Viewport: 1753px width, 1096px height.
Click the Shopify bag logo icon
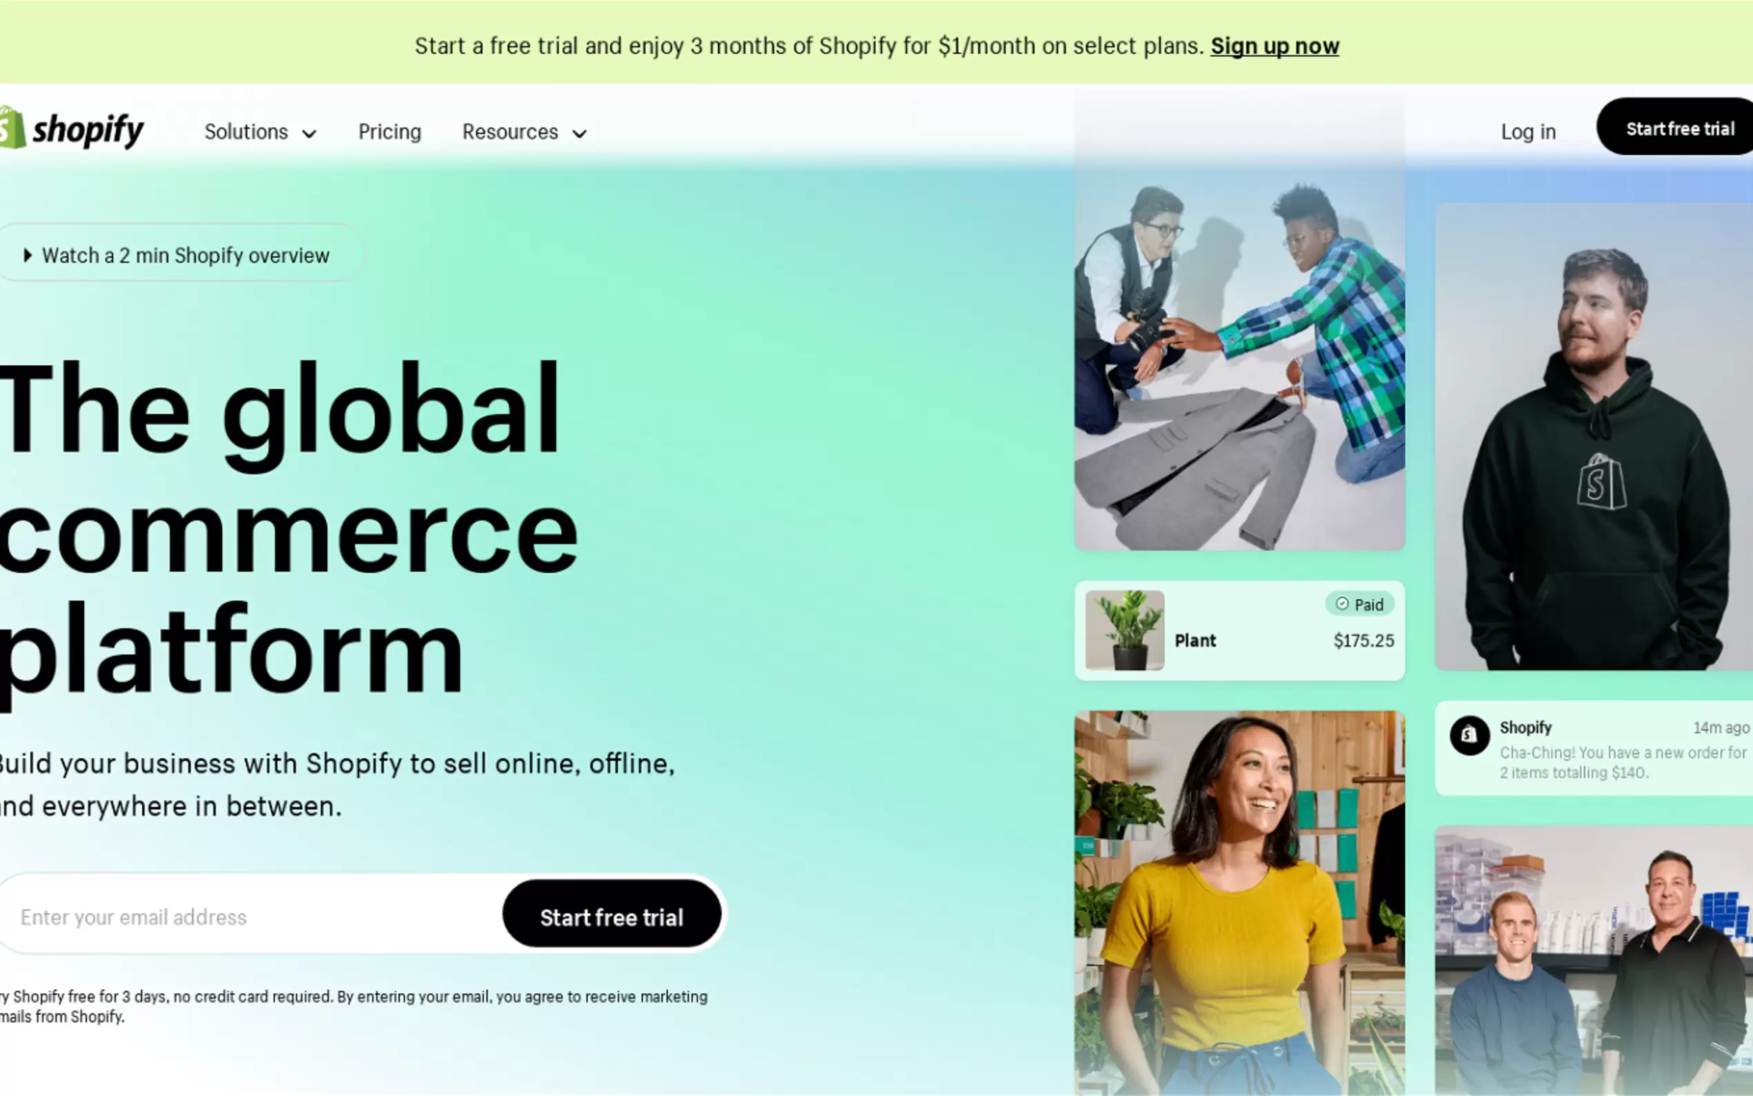coord(12,128)
